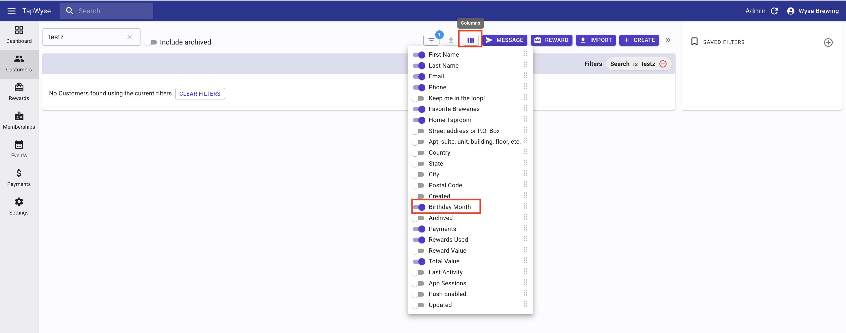The height and width of the screenshot is (333, 846).
Task: Click the CLEAR FILTERS button
Action: click(200, 94)
